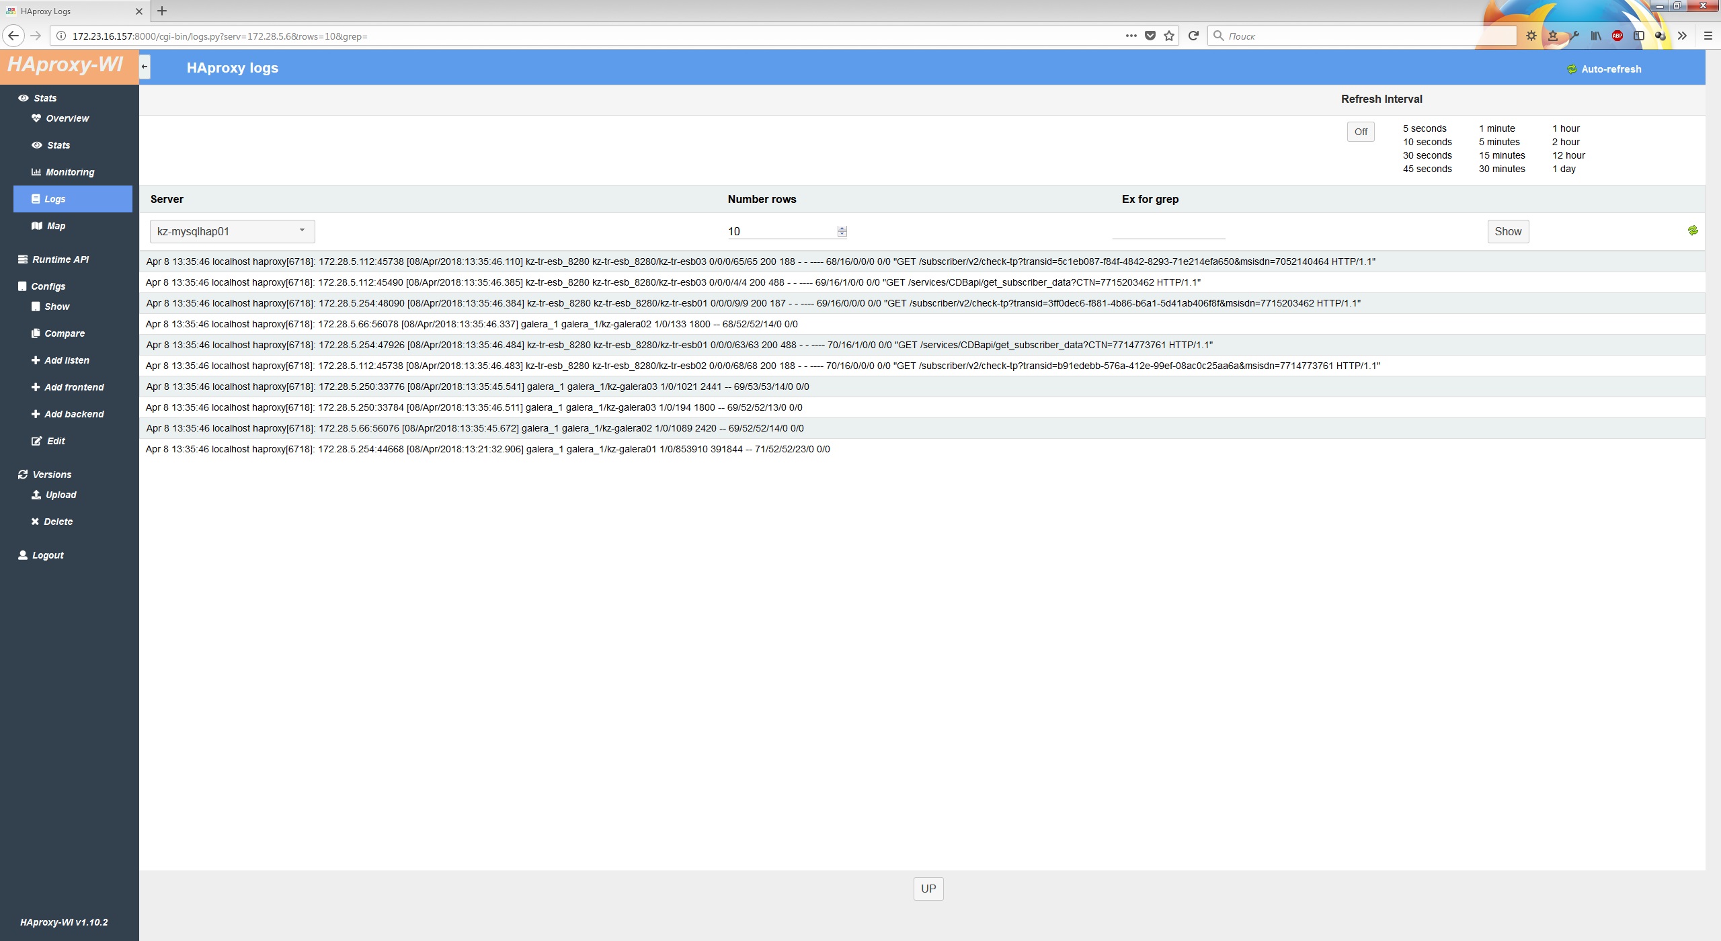This screenshot has width=1721, height=941.
Task: Click the user icon next to Logout
Action: pos(23,555)
